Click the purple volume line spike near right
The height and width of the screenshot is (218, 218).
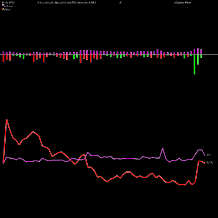(163, 148)
